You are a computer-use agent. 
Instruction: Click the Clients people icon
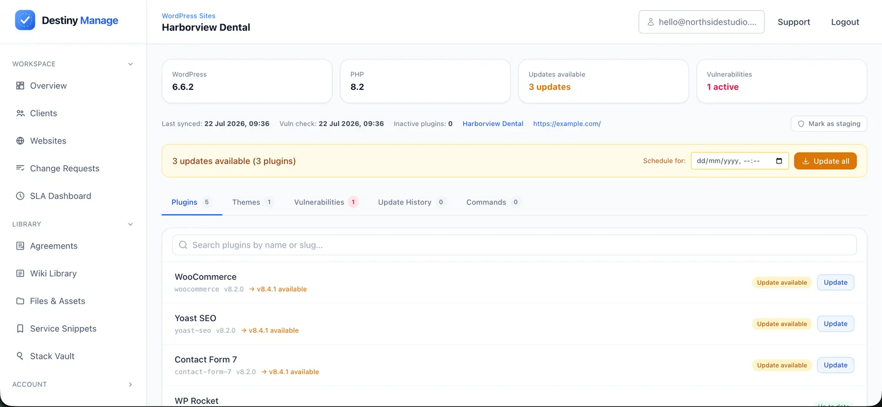(20, 113)
